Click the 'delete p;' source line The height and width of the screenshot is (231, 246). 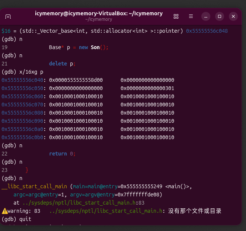[62, 64]
